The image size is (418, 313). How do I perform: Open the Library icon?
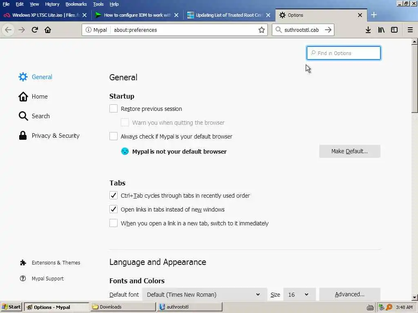point(381,30)
